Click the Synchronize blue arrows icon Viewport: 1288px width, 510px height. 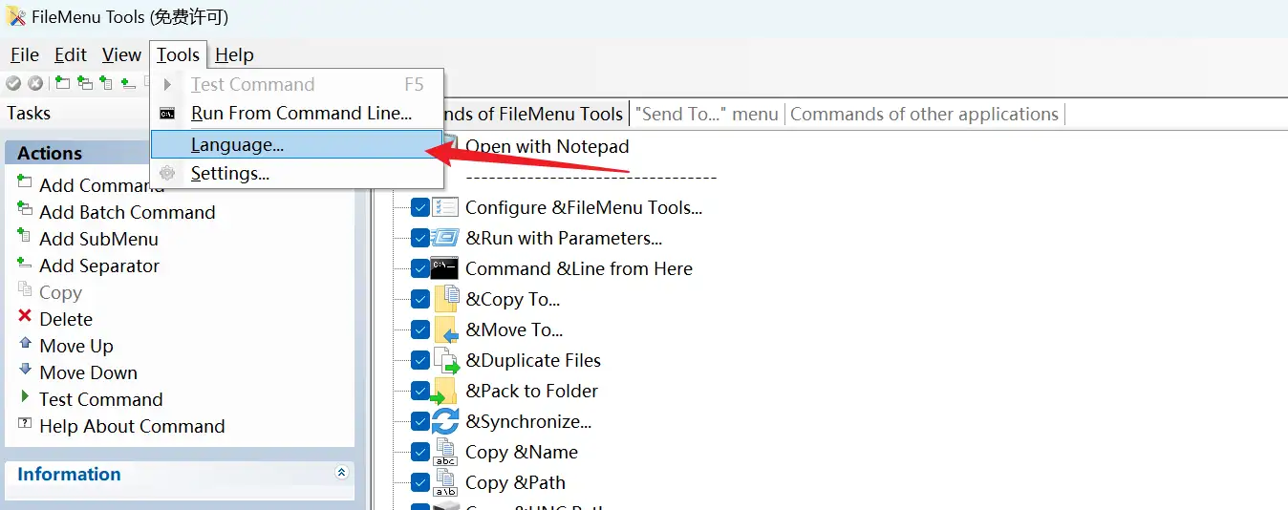click(445, 421)
